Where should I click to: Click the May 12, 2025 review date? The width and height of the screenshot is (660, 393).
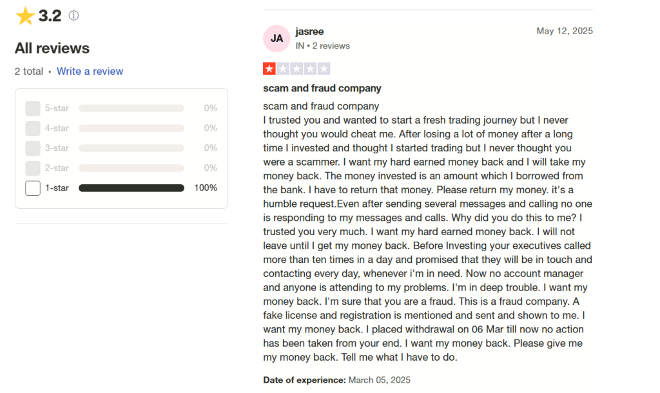(564, 31)
